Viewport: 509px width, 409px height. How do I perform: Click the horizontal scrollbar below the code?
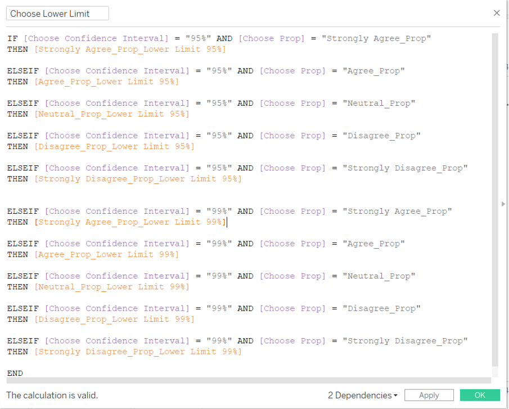[x=247, y=381]
